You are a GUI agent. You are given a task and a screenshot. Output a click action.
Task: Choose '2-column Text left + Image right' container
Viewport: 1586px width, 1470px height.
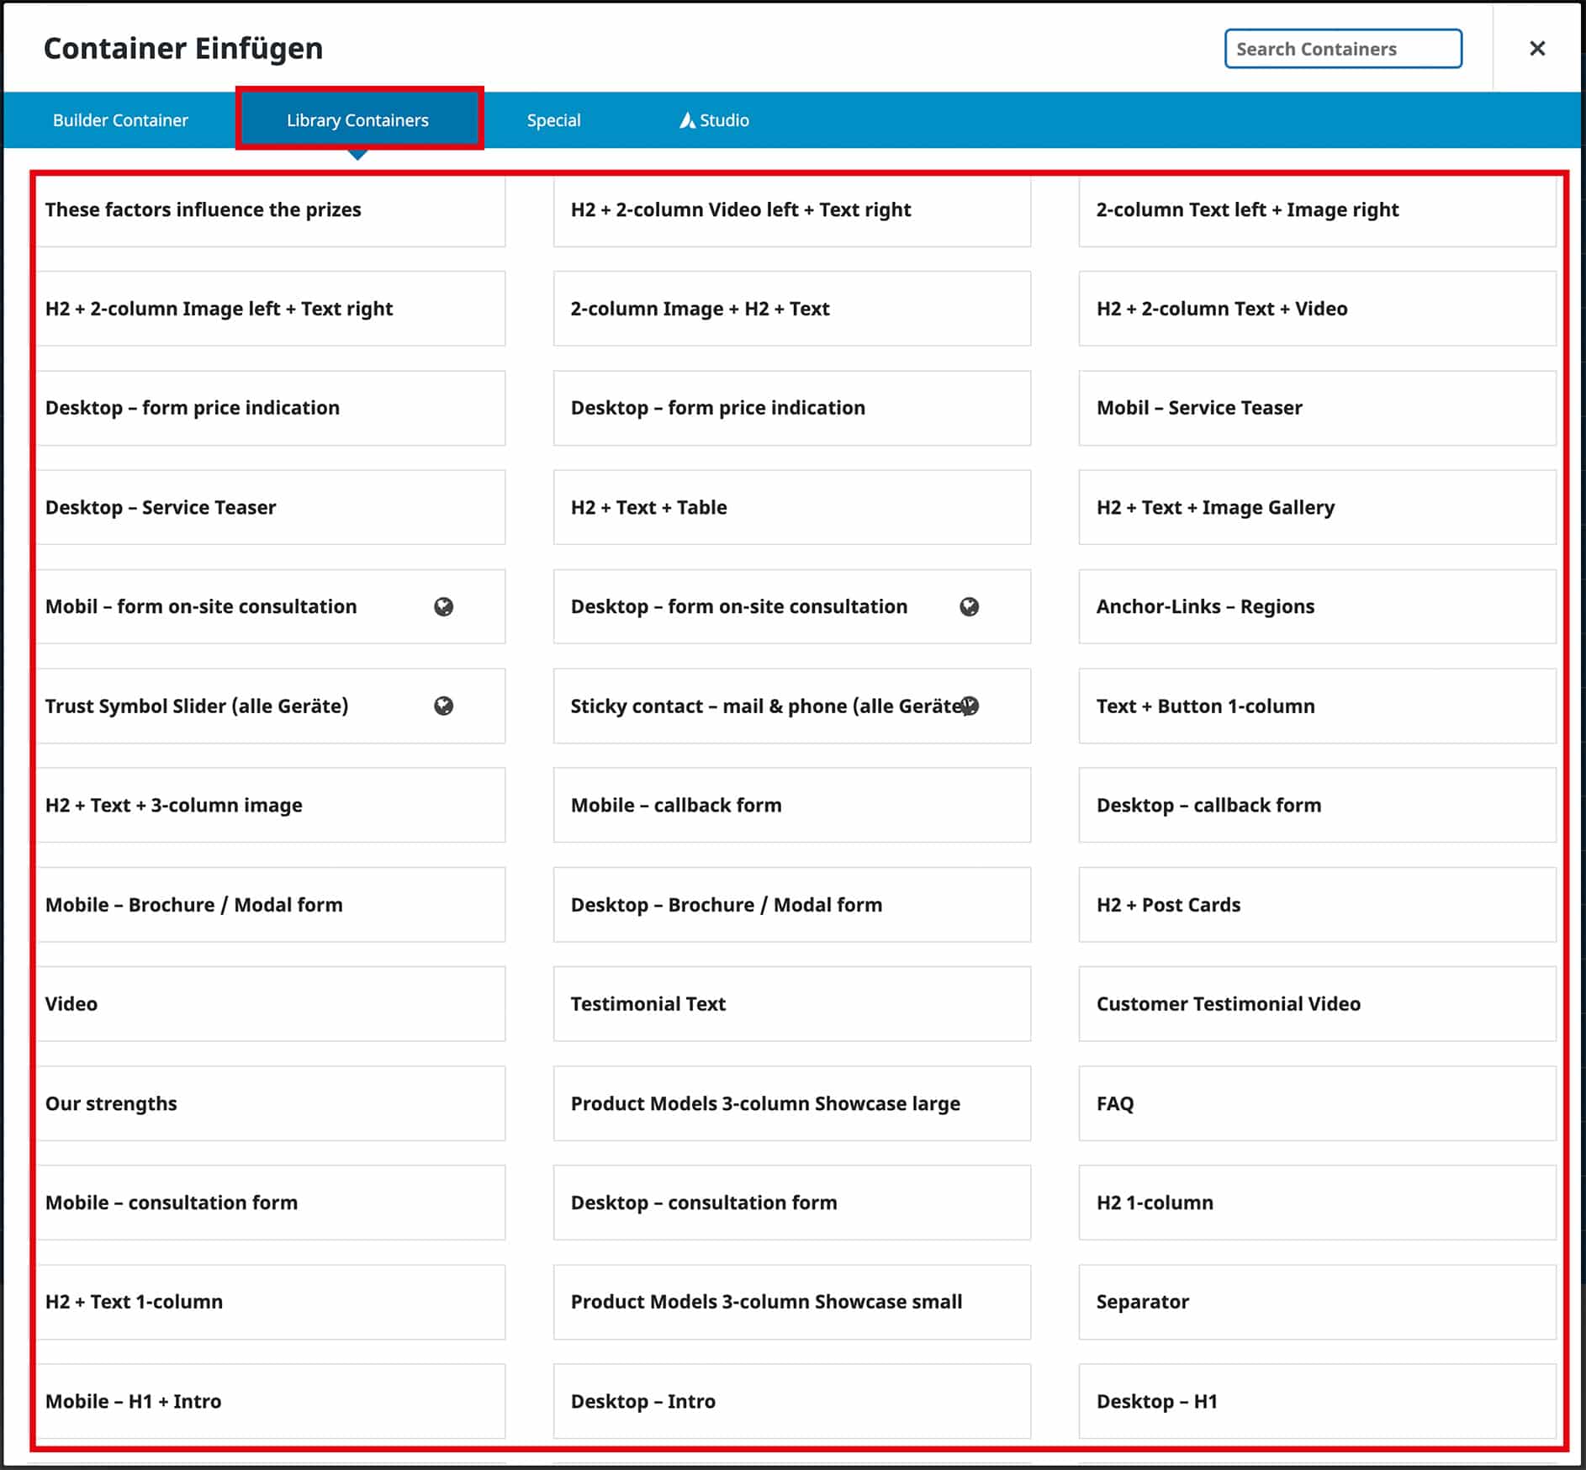click(x=1318, y=210)
